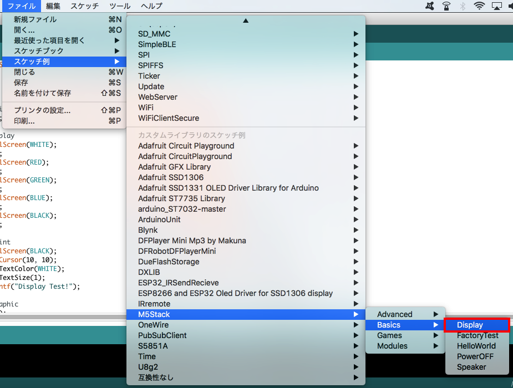The width and height of the screenshot is (513, 388).
Task: Open Adafruit ST7735 Library examples
Action: coord(246,198)
